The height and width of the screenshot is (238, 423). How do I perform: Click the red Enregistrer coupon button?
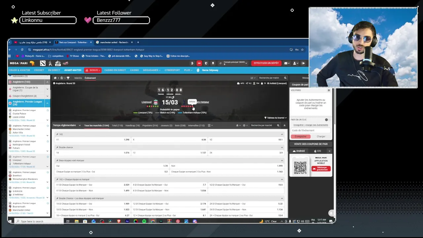coord(300,137)
